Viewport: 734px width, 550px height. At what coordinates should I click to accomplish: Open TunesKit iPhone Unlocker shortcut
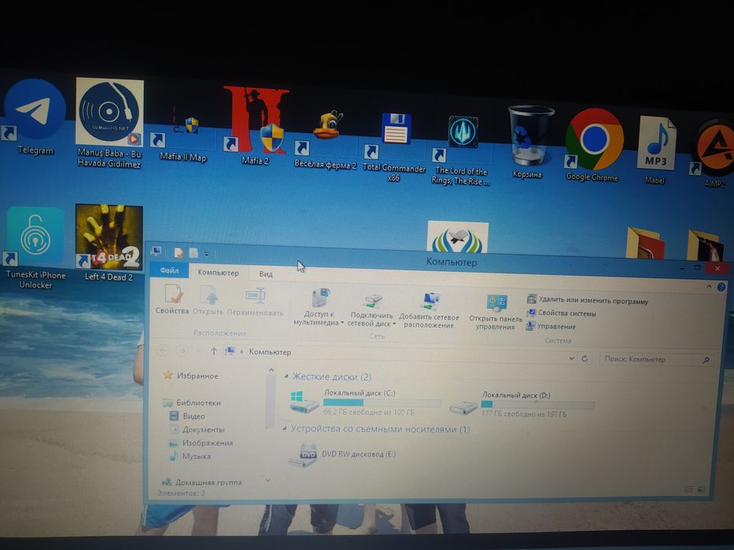tap(35, 247)
